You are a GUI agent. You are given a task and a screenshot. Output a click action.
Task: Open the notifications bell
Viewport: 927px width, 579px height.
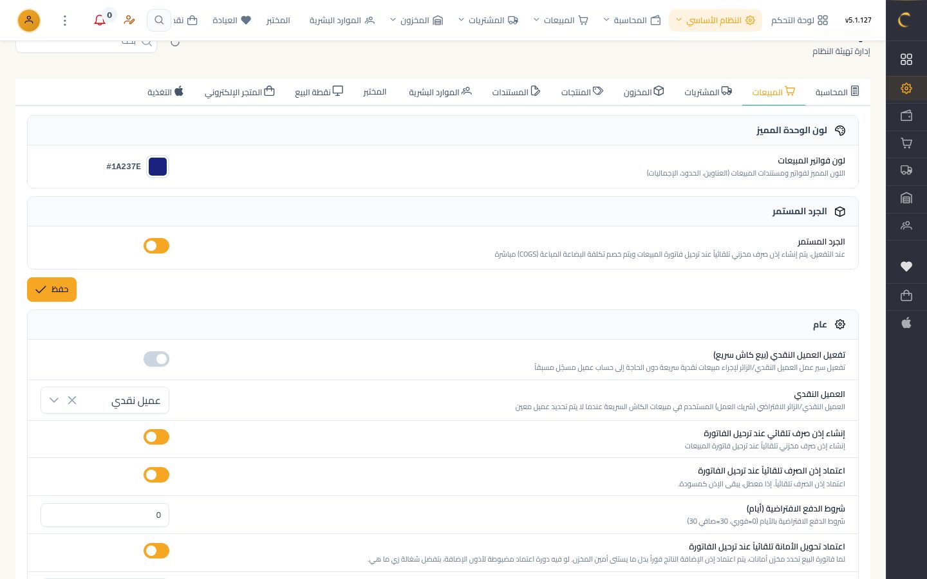coord(100,20)
